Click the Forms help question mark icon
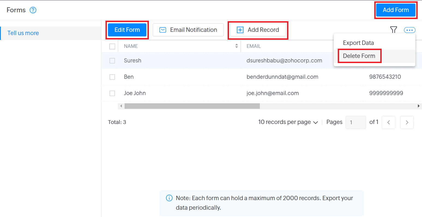 [33, 10]
